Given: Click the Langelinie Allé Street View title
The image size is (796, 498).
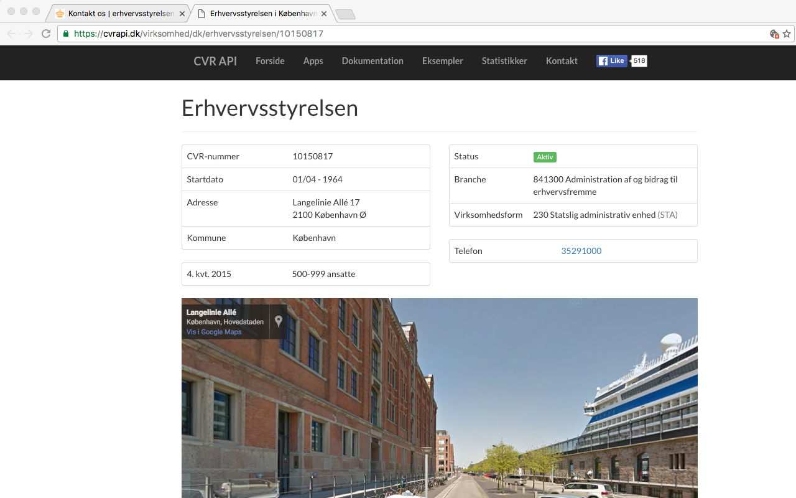Looking at the screenshot, I should (x=211, y=312).
